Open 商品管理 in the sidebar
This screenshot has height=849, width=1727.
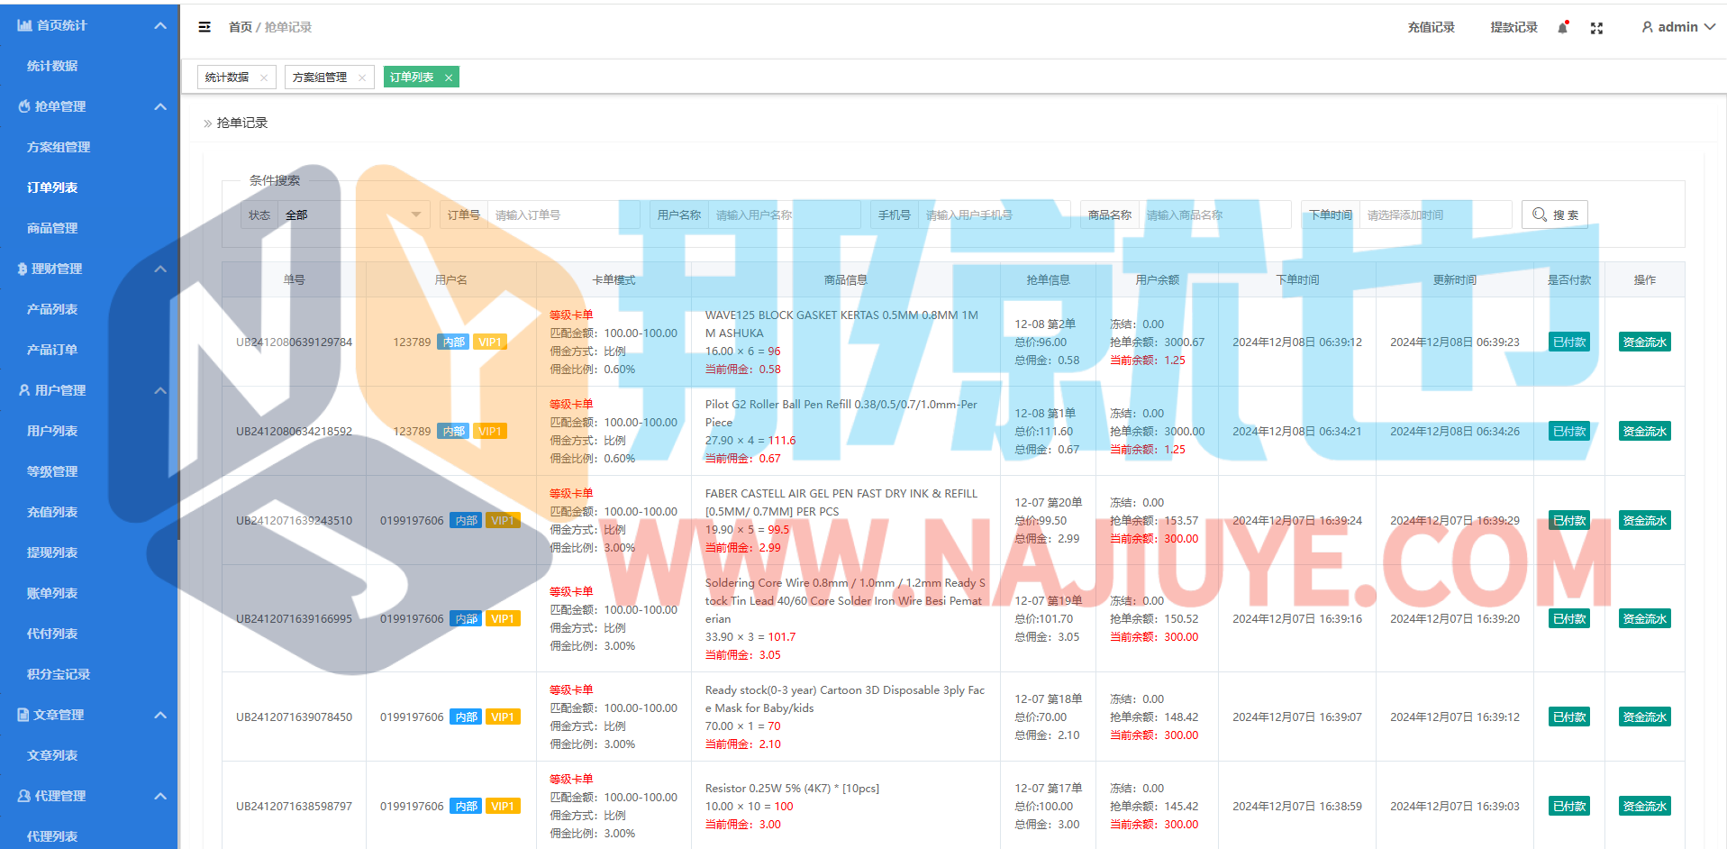[x=52, y=228]
